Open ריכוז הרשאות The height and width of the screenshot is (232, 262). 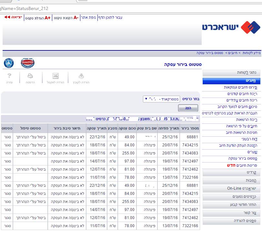[247, 120]
